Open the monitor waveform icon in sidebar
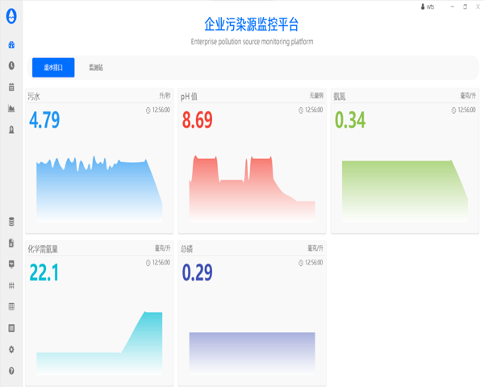The height and width of the screenshot is (387, 484). click(11, 264)
